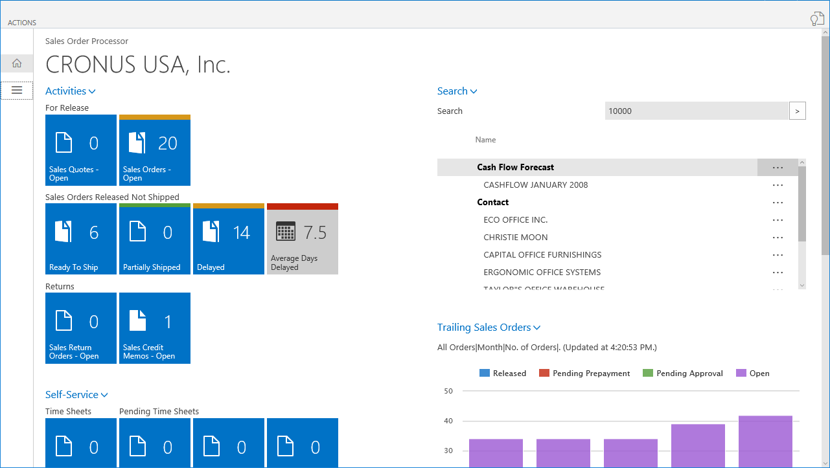The width and height of the screenshot is (830, 468).
Task: Toggle the Released legend series
Action: point(503,373)
